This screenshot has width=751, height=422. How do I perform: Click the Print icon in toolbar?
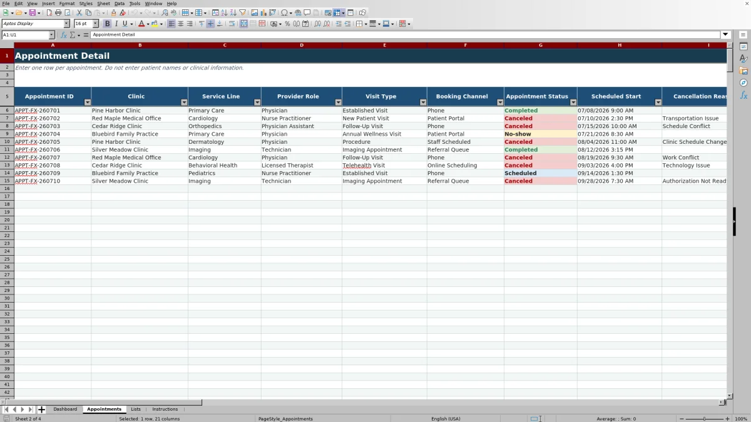pos(58,13)
